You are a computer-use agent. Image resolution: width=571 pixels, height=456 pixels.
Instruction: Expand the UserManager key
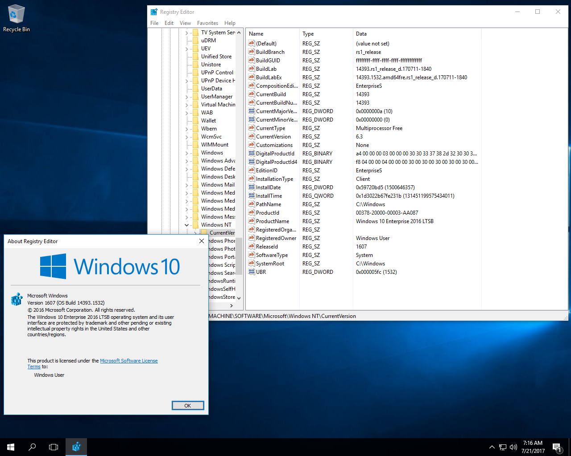(187, 97)
